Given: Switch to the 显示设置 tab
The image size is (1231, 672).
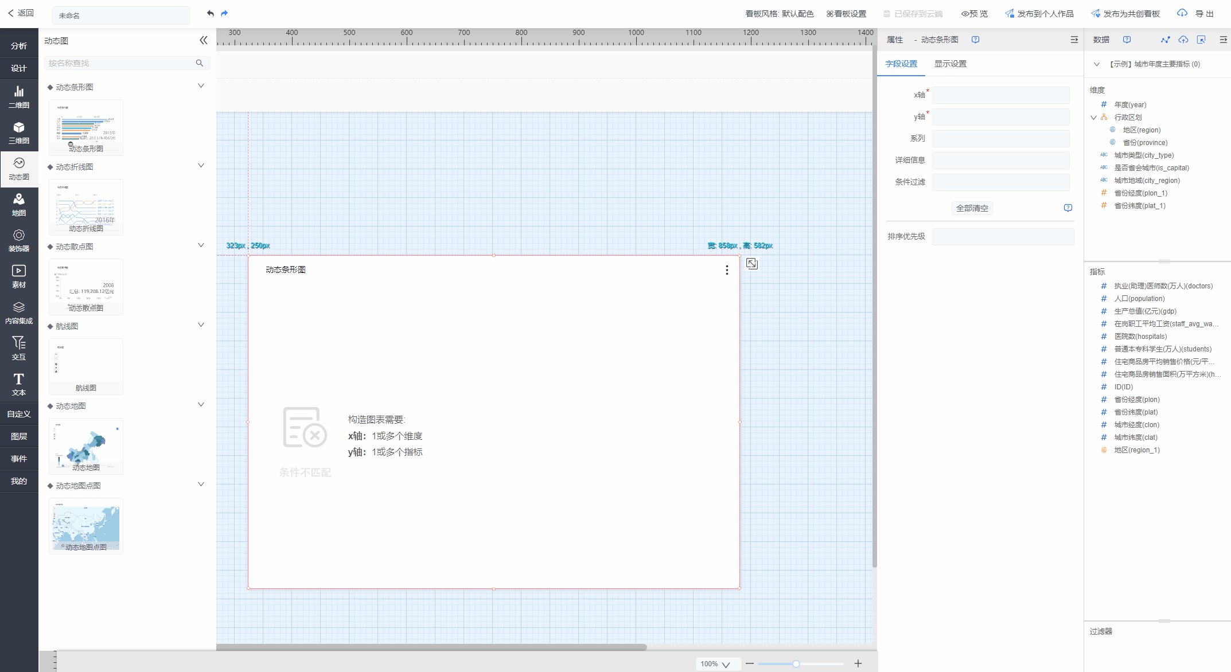Looking at the screenshot, I should coord(950,64).
